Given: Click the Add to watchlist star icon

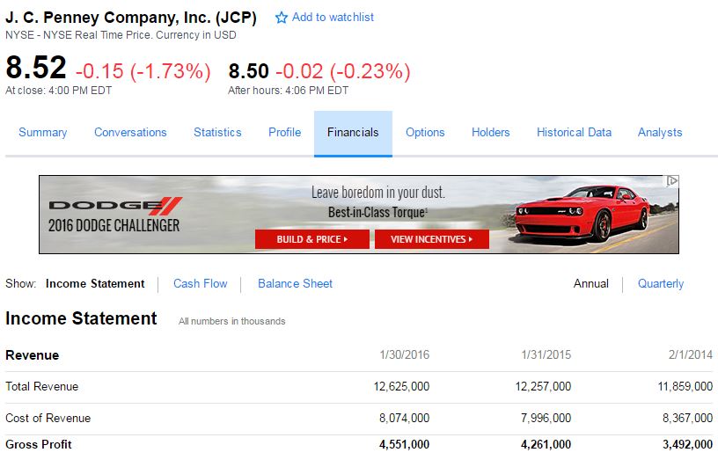Looking at the screenshot, I should (x=282, y=18).
